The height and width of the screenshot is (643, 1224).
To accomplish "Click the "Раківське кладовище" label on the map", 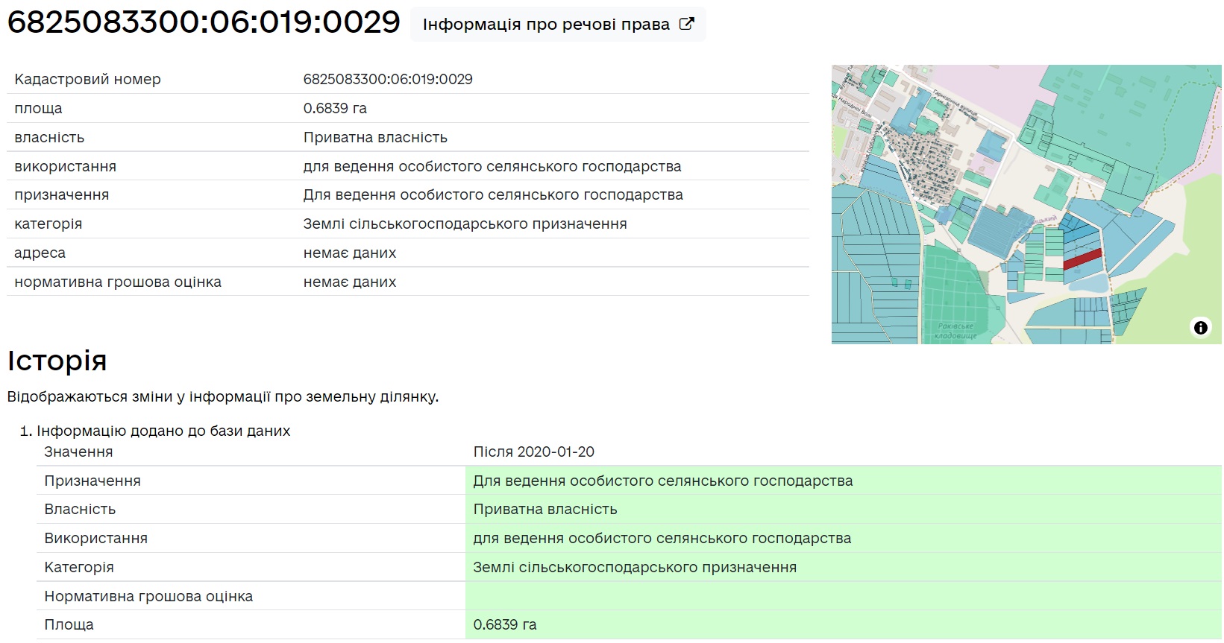I will (955, 331).
